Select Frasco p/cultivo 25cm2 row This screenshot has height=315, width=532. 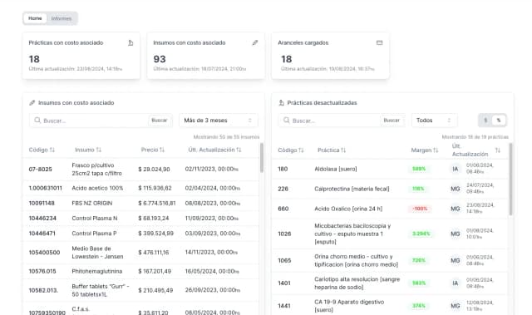coord(141,170)
